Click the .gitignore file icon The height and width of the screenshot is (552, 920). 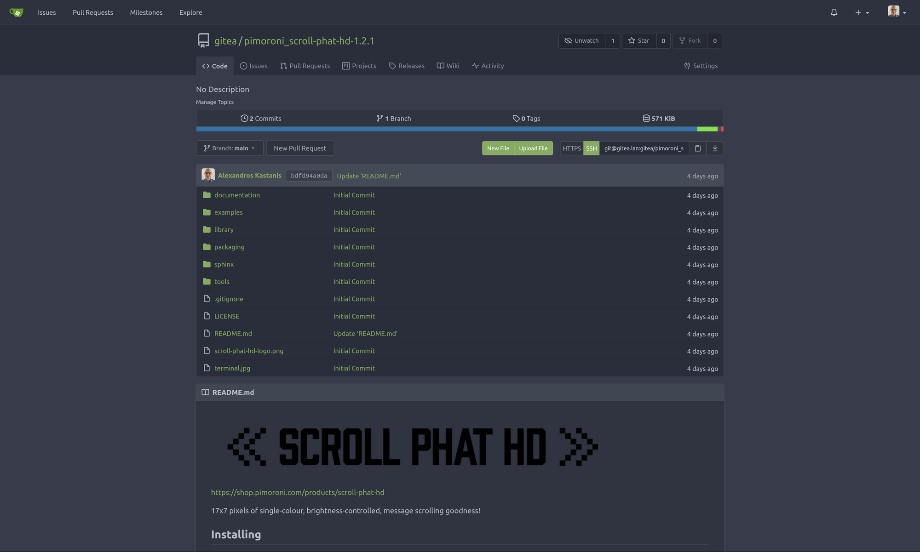[x=207, y=299]
